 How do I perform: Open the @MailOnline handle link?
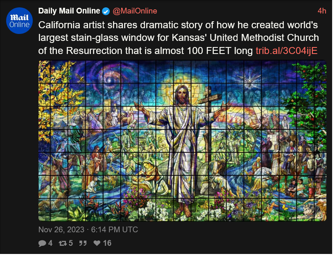click(135, 11)
